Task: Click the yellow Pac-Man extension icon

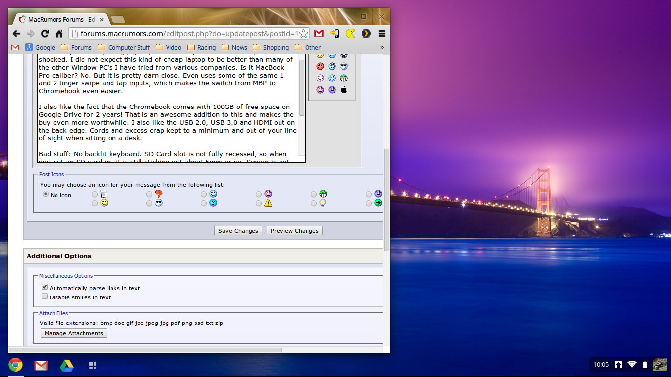Action: pos(350,34)
